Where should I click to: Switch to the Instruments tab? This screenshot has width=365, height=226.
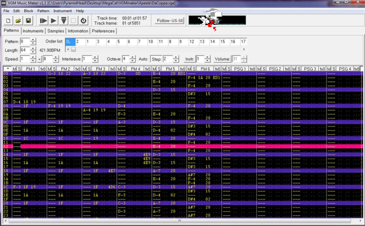(x=33, y=31)
